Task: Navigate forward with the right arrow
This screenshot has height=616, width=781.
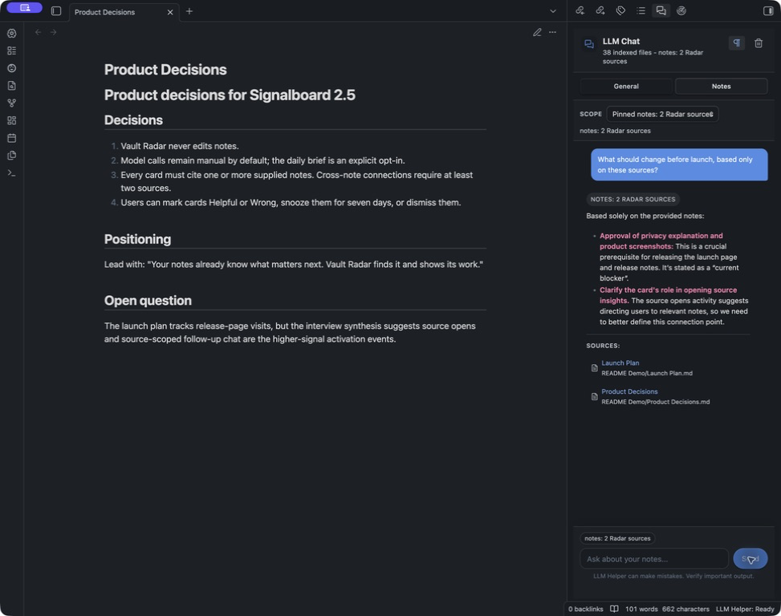Action: (53, 32)
